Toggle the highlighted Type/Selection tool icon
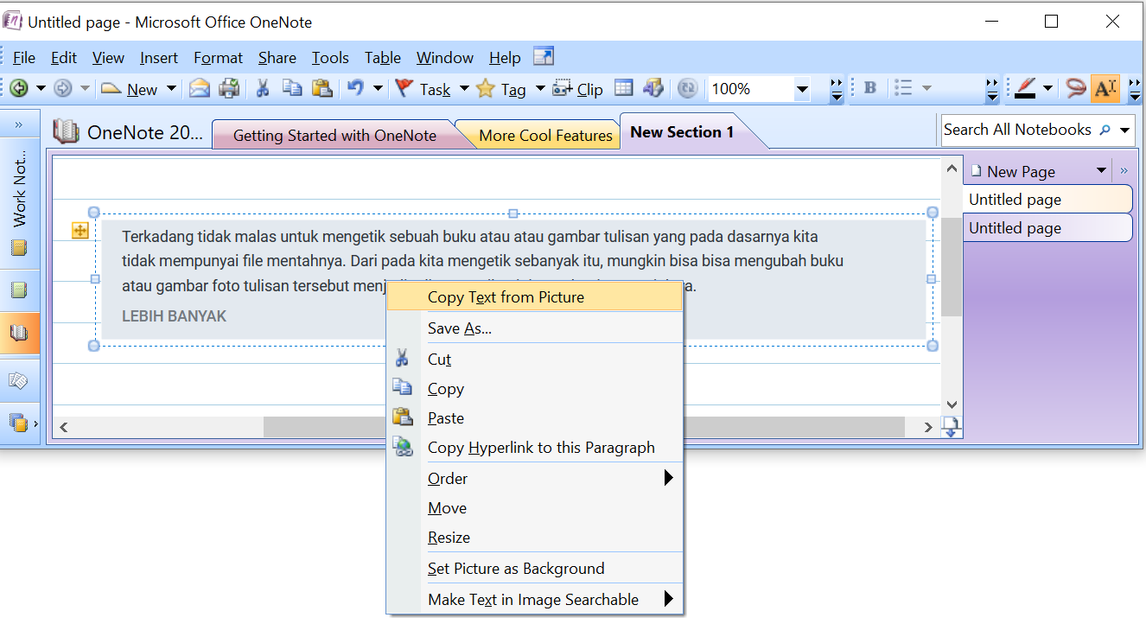The width and height of the screenshot is (1146, 624). 1105,88
